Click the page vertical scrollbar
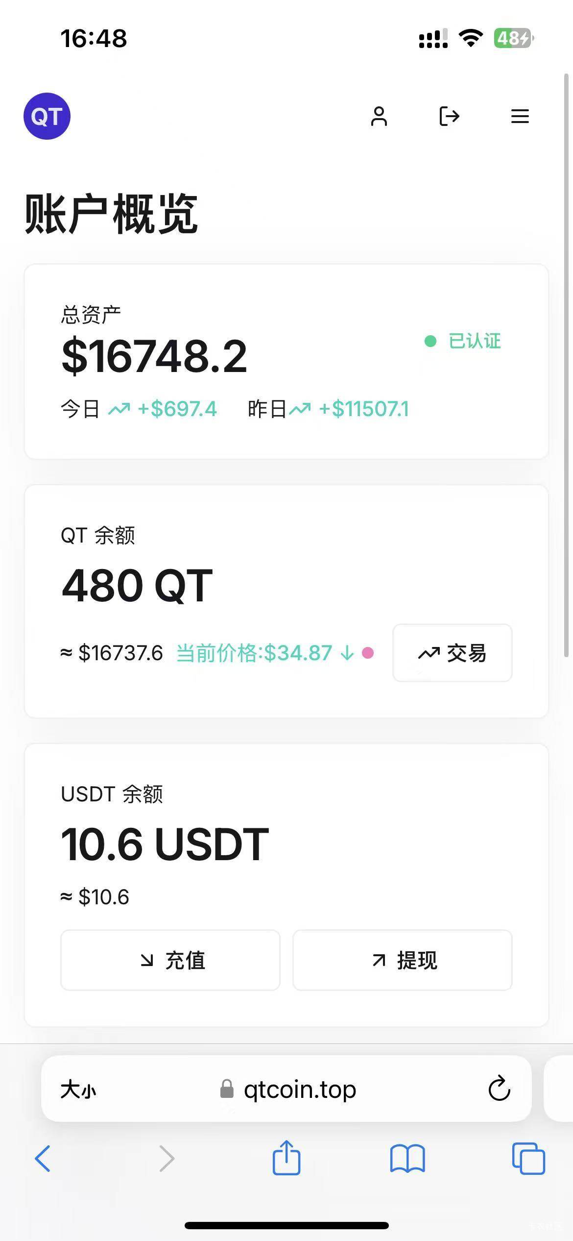The height and width of the screenshot is (1241, 573). (566, 365)
